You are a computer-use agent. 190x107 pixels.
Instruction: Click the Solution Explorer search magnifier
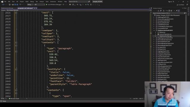coord(185,13)
